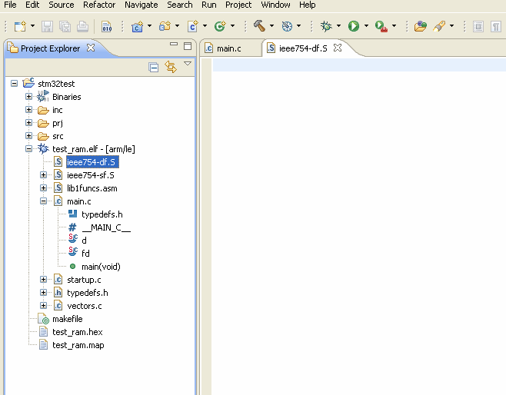
Task: Click the New C project icon
Action: [138, 26]
